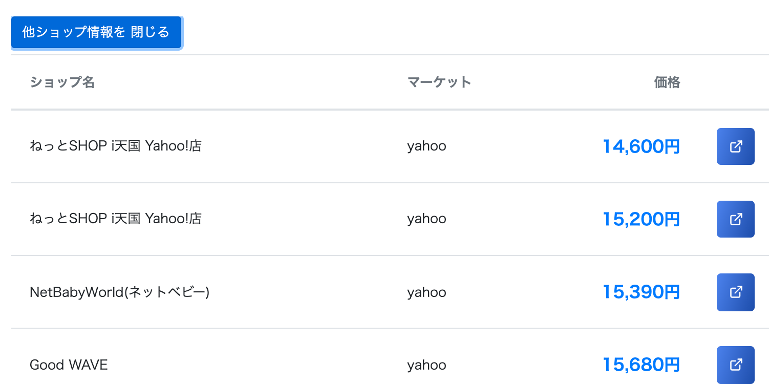Open external link for NetBabyWorld offer
Viewport: 769px width, 384px height.
click(736, 292)
